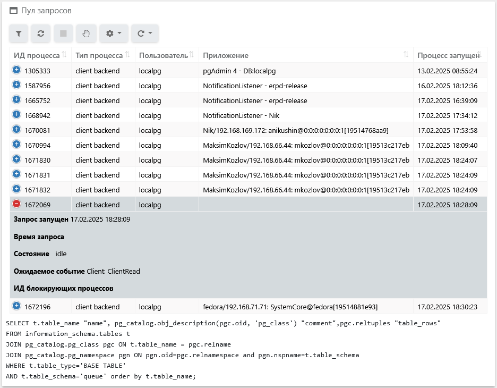Screen dimensions: 497x388
Task: Click the refresh arrows toolbar button
Action: pyautogui.click(x=41, y=33)
